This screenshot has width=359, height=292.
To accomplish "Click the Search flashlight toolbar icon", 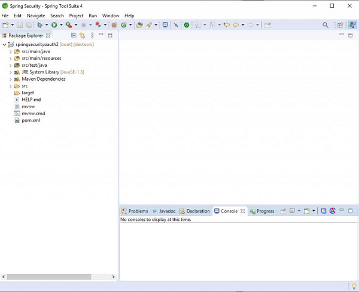I will coord(149,25).
